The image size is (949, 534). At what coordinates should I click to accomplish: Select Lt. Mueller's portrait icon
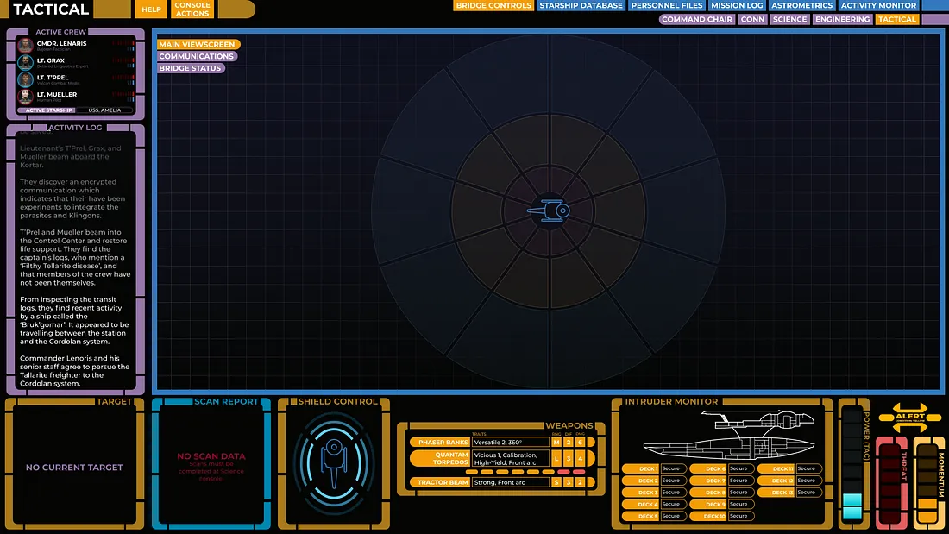click(25, 96)
